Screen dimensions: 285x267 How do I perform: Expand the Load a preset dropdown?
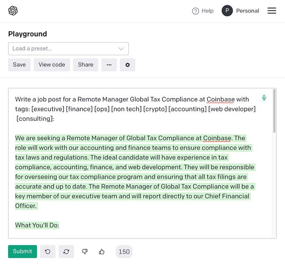click(68, 49)
